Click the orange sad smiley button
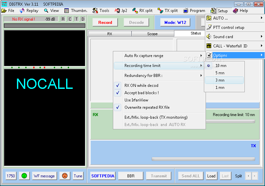The width and height of the screenshot is (265, 186). pos(65,176)
